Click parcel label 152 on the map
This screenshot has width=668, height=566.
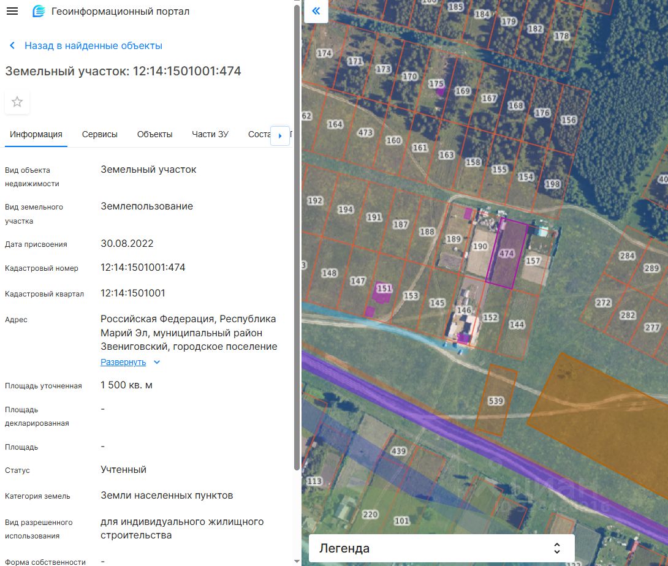(x=490, y=317)
